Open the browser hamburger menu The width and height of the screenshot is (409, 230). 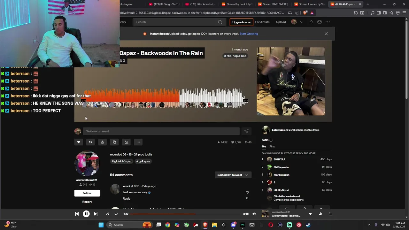click(x=404, y=13)
